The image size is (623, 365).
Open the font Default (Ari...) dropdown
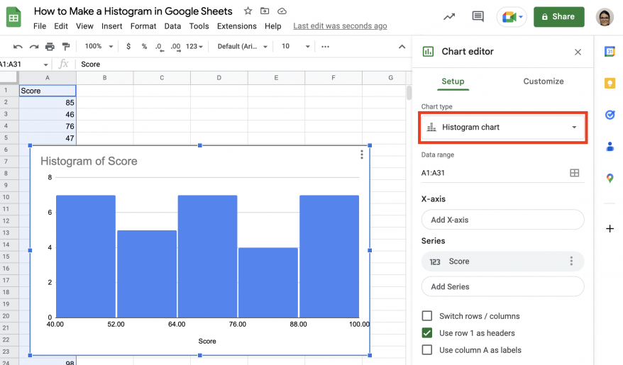[x=242, y=46]
